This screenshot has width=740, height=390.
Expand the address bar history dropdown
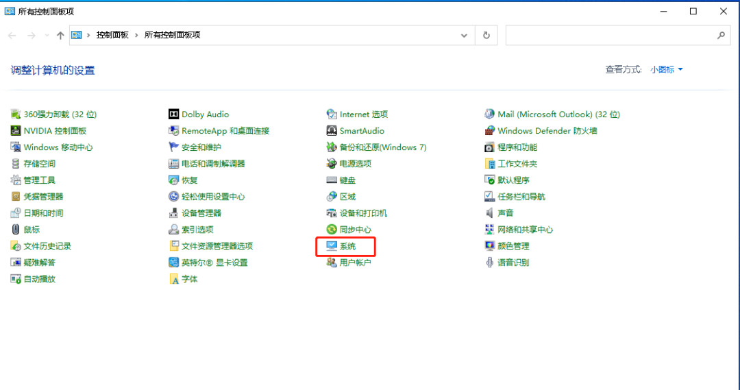[x=464, y=36]
